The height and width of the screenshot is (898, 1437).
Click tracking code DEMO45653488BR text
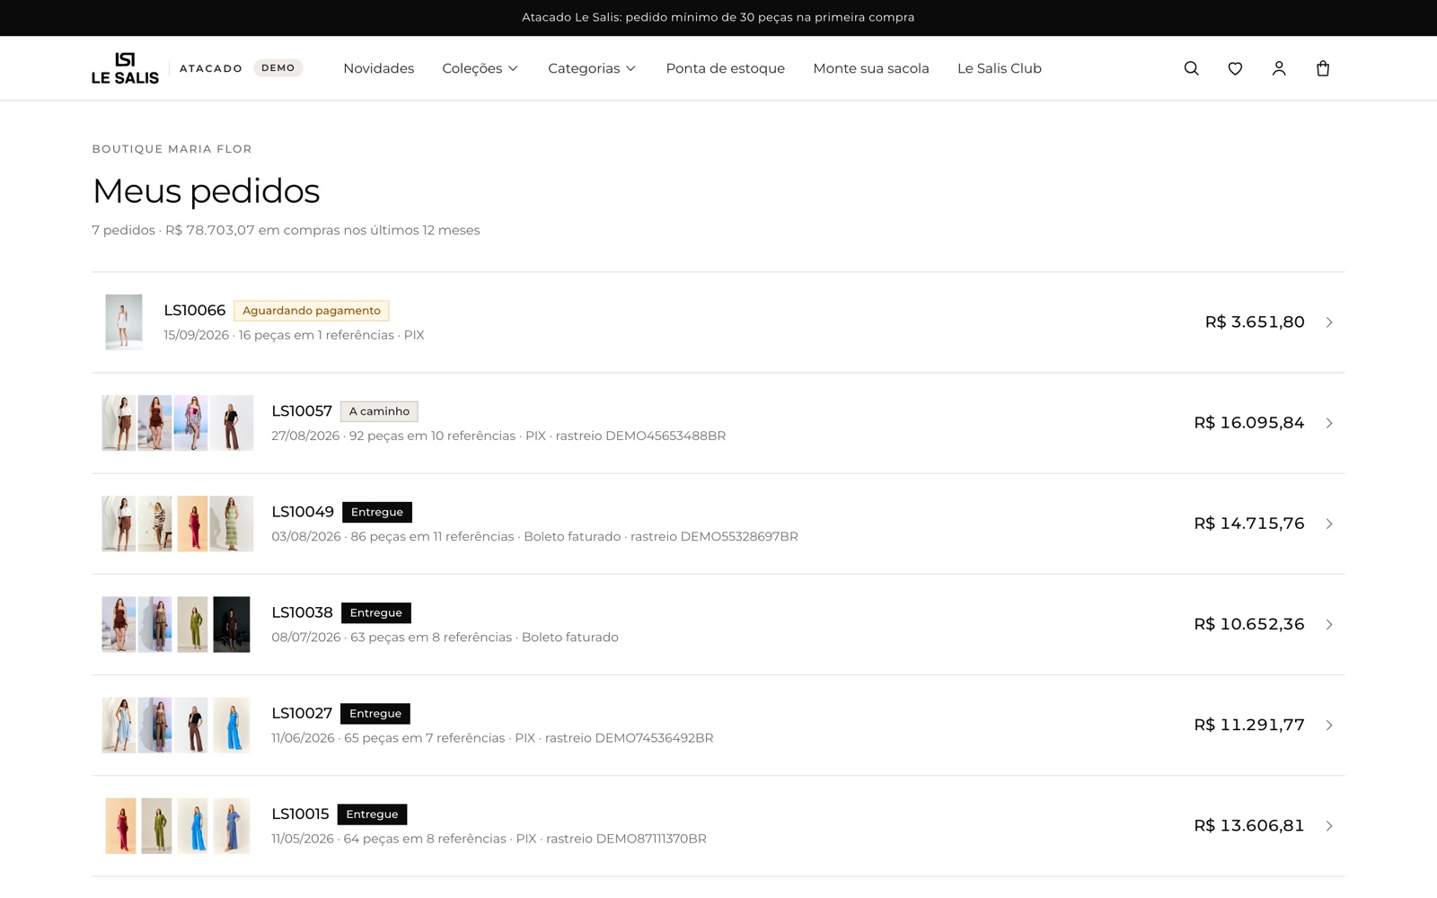pos(666,436)
